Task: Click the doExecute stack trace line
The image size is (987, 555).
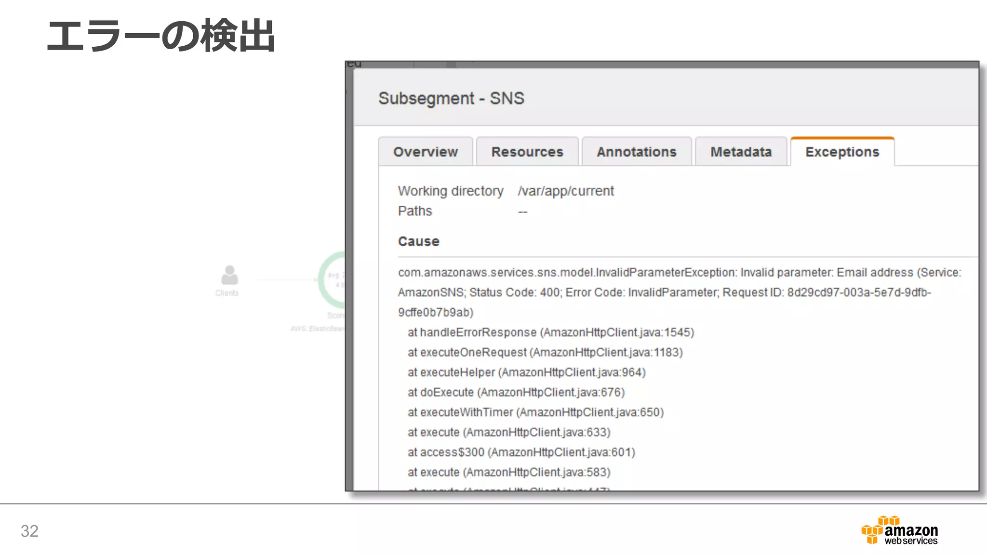Action: coord(516,393)
